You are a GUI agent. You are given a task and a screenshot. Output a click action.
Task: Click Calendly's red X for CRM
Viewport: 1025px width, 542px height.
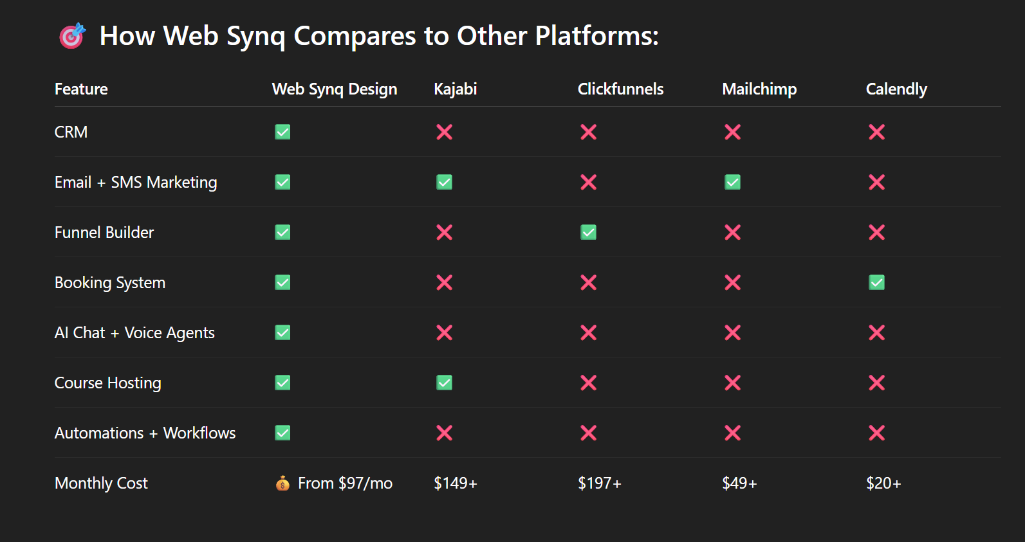coord(877,132)
